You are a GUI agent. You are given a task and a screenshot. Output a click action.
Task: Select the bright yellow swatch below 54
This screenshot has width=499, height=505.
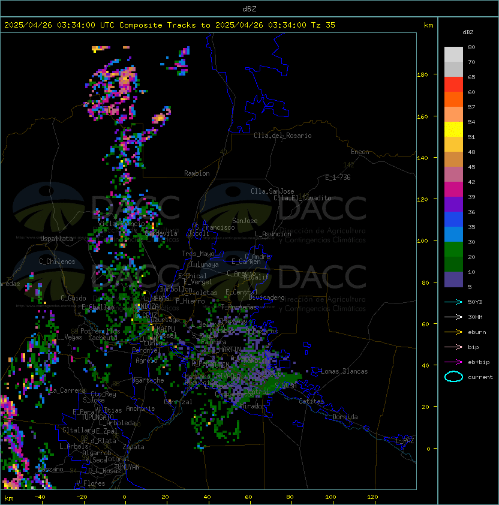pyautogui.click(x=453, y=129)
